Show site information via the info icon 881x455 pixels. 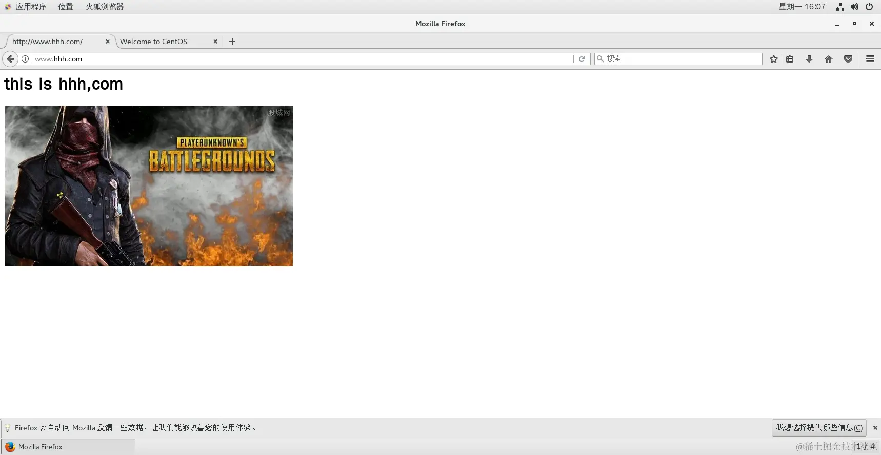click(x=25, y=59)
